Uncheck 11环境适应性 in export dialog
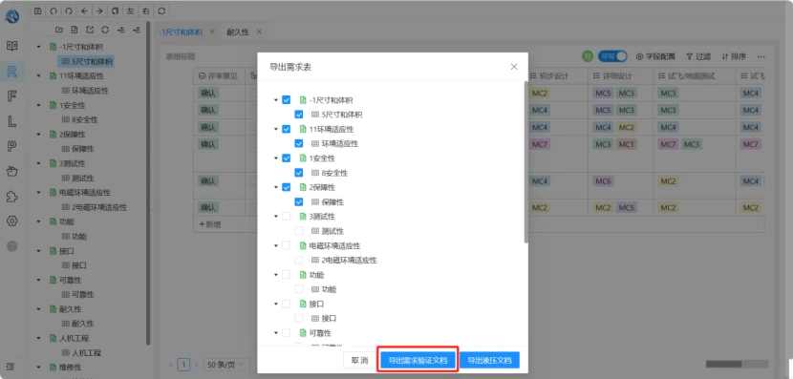793x379 pixels. 287,130
